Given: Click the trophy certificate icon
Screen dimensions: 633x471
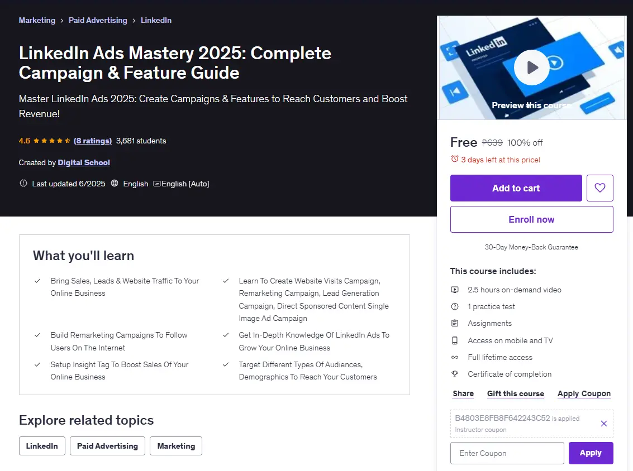Looking at the screenshot, I should (x=455, y=374).
